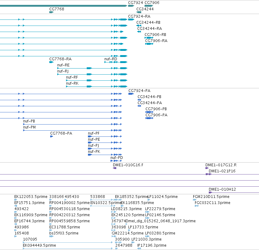Click the nuf-RJ transcript label
Viewport: 259px width, 250px height.
[63, 71]
